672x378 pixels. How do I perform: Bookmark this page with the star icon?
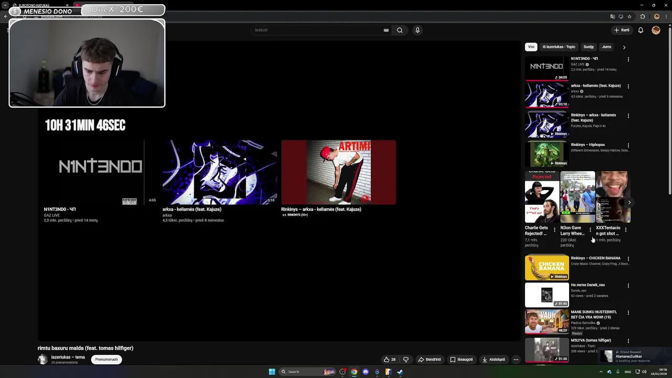point(629,16)
